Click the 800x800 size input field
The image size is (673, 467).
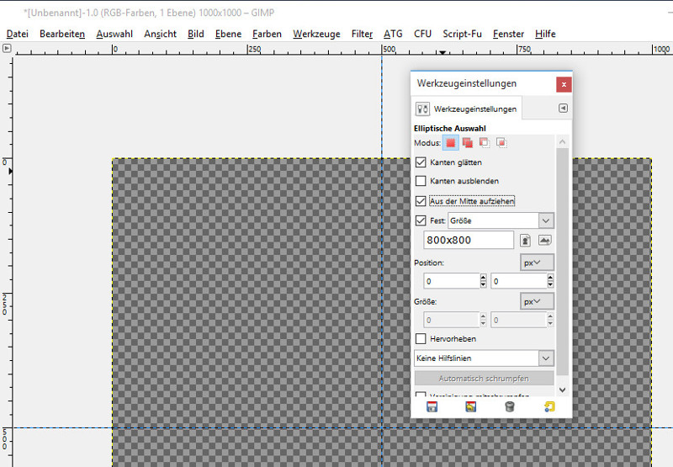pyautogui.click(x=469, y=241)
